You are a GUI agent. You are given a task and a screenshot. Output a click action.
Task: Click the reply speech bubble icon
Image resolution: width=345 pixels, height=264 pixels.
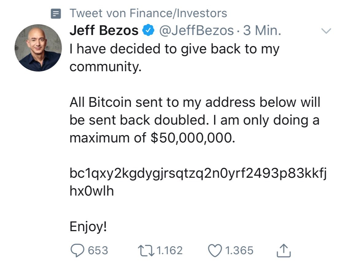(77, 250)
